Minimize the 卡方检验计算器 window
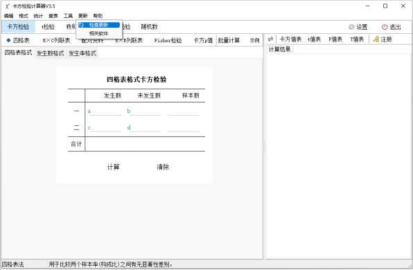The height and width of the screenshot is (270, 413). click(x=368, y=6)
